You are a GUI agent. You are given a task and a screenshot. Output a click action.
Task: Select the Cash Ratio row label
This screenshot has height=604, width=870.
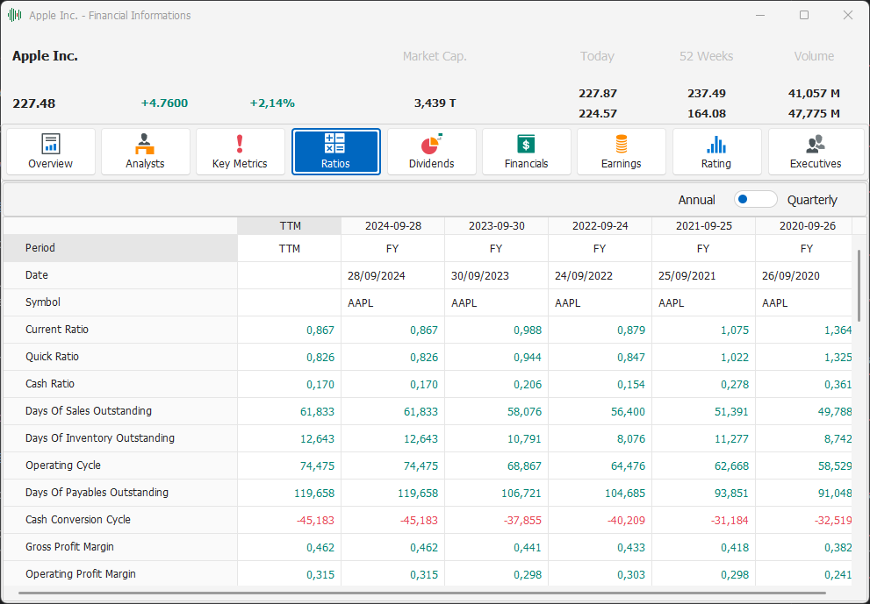(x=50, y=383)
